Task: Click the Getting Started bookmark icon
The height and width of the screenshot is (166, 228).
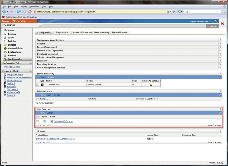Action: point(4,17)
